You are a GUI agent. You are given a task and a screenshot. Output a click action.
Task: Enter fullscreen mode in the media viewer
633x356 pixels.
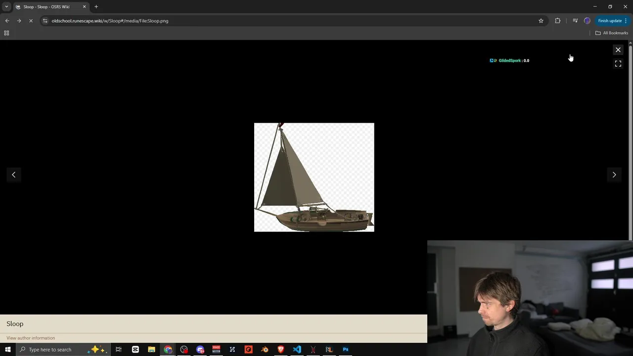pyautogui.click(x=618, y=64)
